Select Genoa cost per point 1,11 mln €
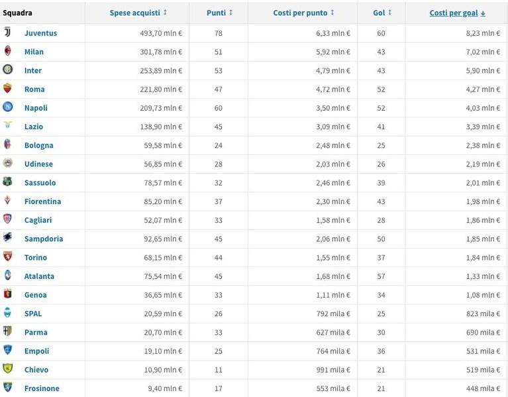Screen dimensions: 508x397 (x=333, y=295)
